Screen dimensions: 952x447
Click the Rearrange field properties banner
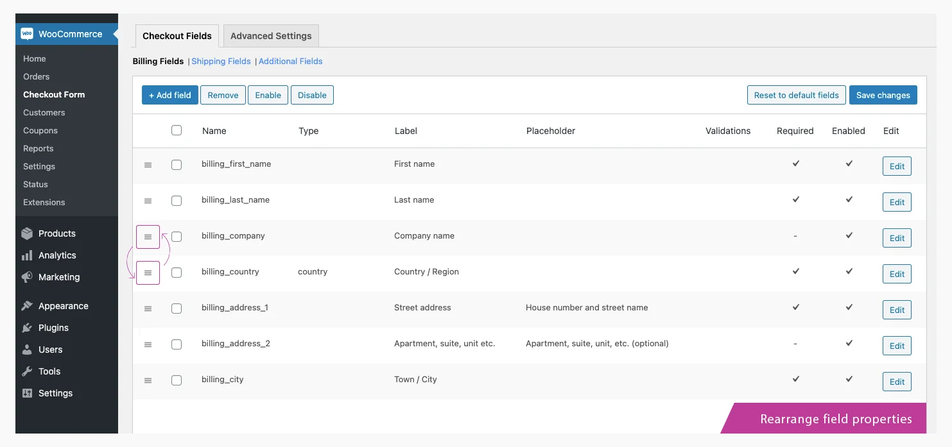(x=835, y=418)
